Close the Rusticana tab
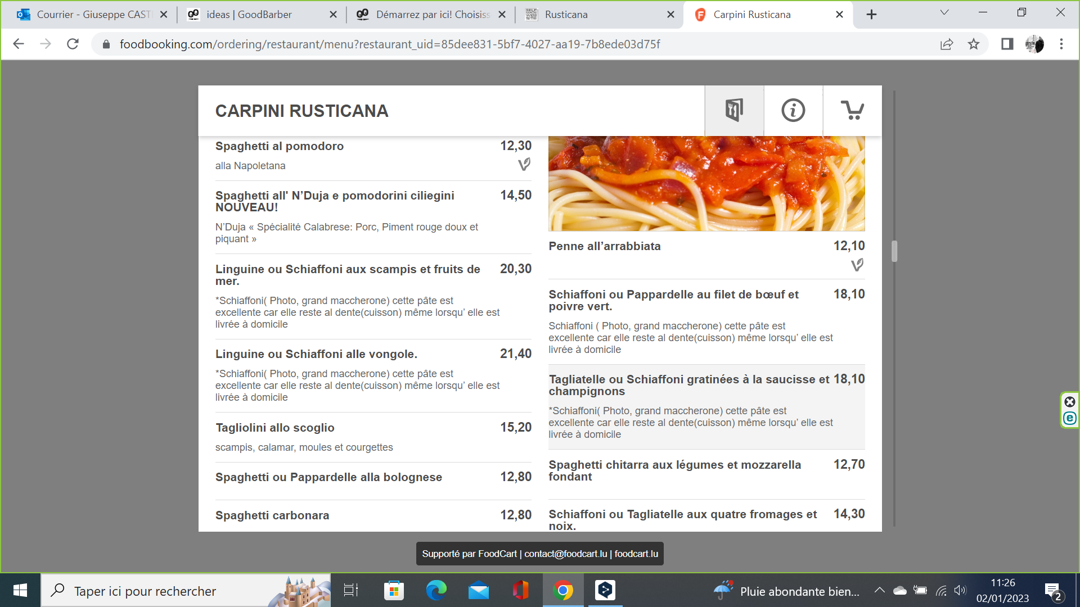1080x607 pixels. click(670, 15)
